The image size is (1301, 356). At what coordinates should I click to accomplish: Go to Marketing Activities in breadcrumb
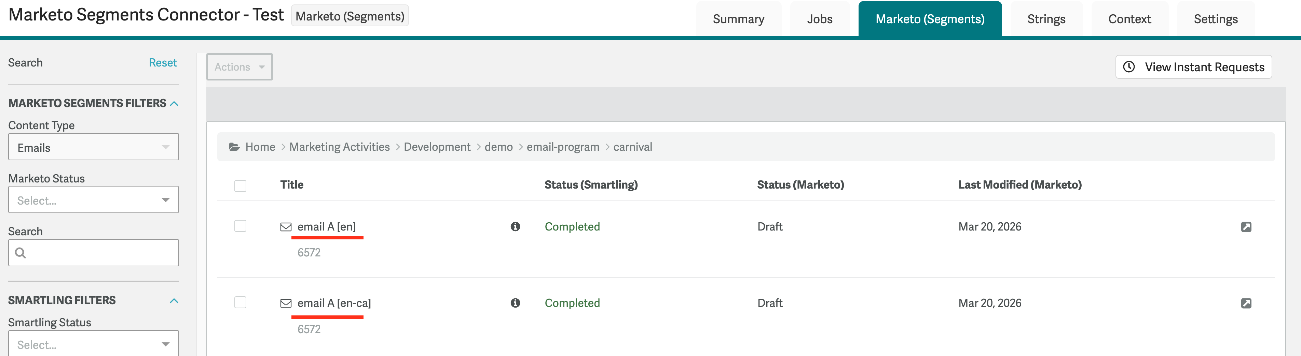(339, 147)
